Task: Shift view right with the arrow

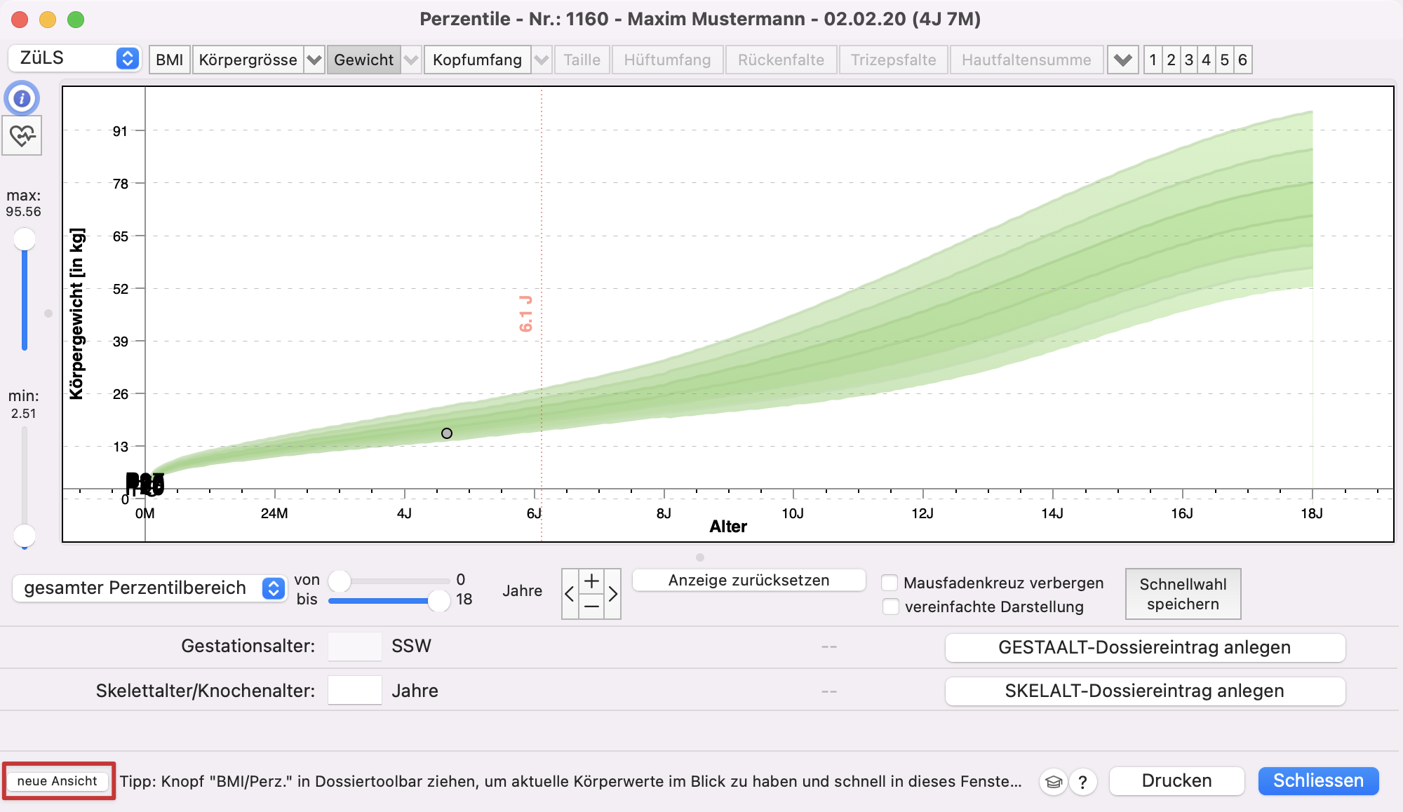Action: coord(613,594)
